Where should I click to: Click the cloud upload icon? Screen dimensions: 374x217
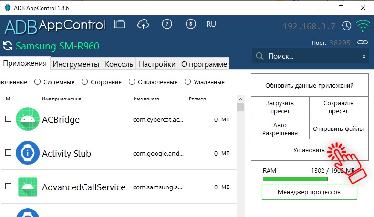click(143, 24)
